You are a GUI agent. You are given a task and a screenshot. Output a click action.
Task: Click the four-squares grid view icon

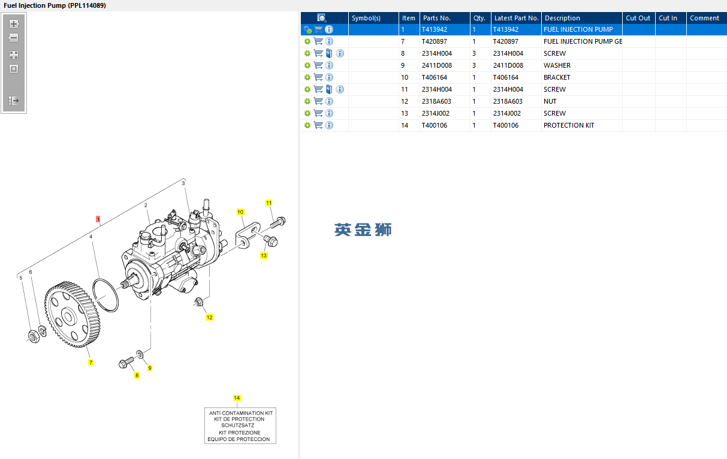(x=14, y=55)
